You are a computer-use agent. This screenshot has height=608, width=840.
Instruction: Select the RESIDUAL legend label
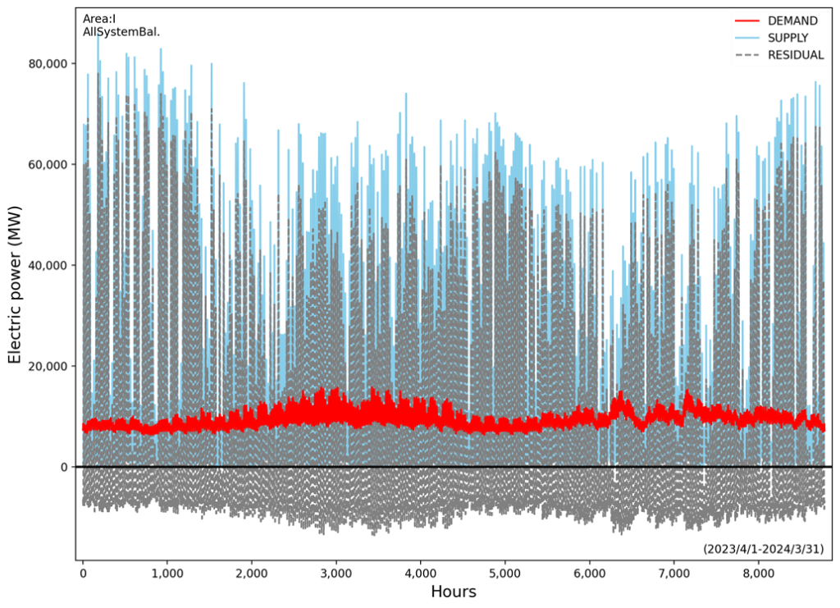point(796,55)
